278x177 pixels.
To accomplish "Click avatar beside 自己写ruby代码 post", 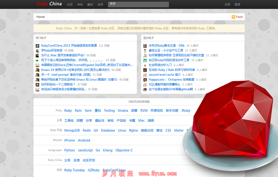I will pos(145,60).
